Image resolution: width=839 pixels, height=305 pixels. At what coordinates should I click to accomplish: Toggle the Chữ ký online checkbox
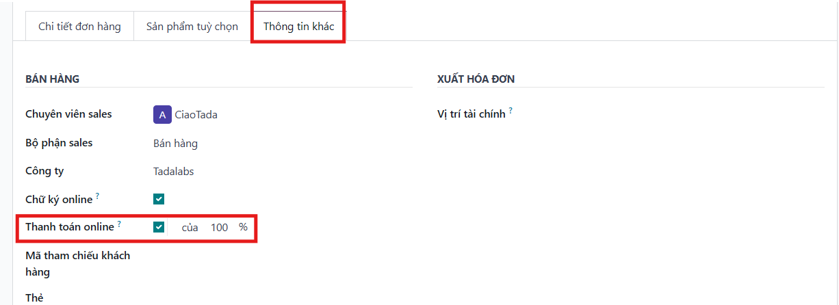(159, 200)
